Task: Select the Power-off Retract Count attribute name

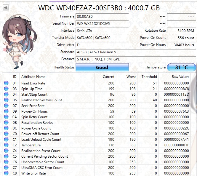Action: point(40,134)
